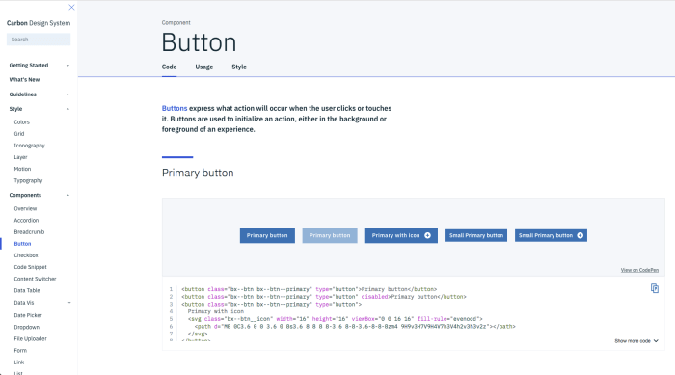Click plus icon in Primary with icon button

pos(427,235)
